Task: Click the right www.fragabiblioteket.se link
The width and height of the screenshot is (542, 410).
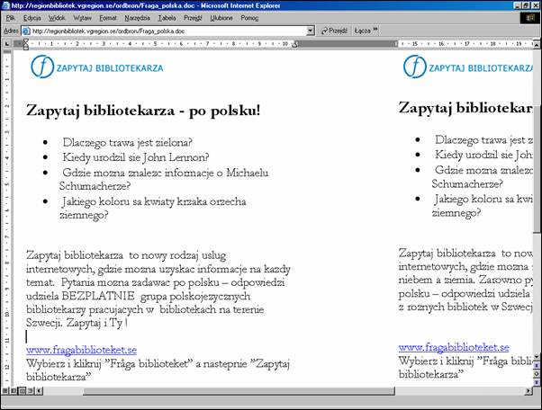Action: (454, 347)
